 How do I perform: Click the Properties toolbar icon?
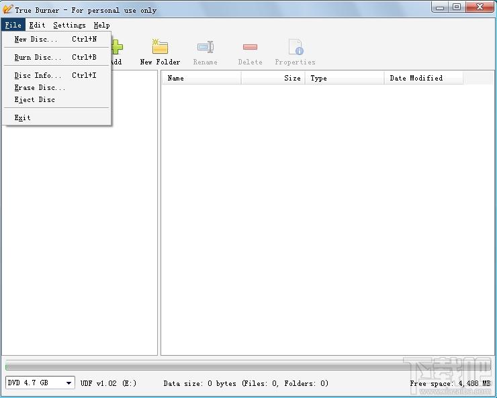click(x=296, y=47)
